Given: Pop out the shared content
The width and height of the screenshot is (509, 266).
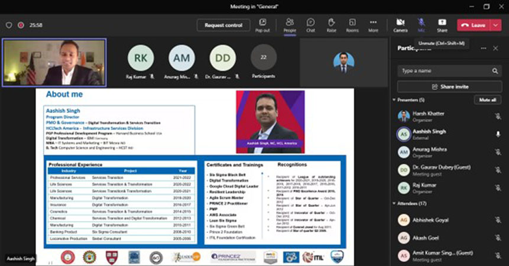Looking at the screenshot, I should (262, 25).
